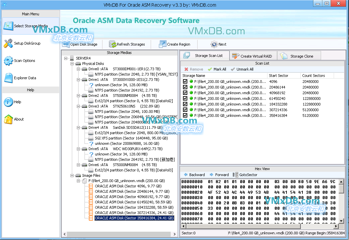This screenshot has width=349, height=240.
Task: Sort by Storage Name column header
Action: tap(224, 76)
